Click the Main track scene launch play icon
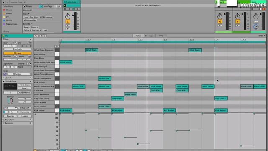 pos(260,9)
